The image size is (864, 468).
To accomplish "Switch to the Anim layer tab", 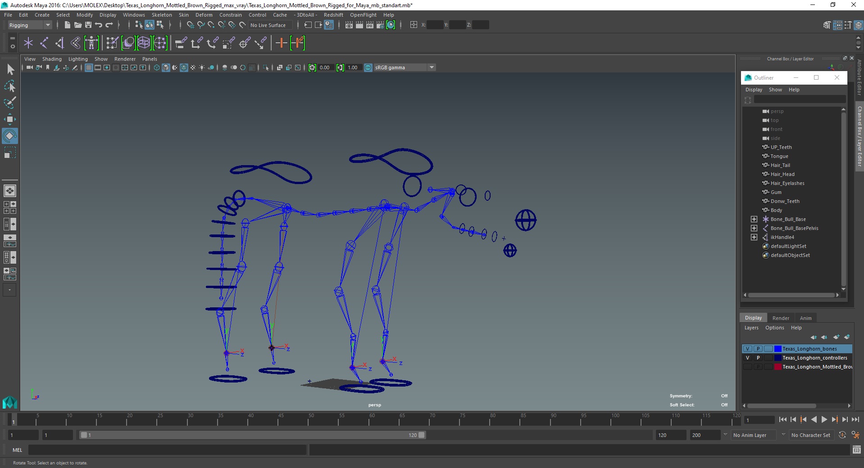I will pyautogui.click(x=805, y=318).
